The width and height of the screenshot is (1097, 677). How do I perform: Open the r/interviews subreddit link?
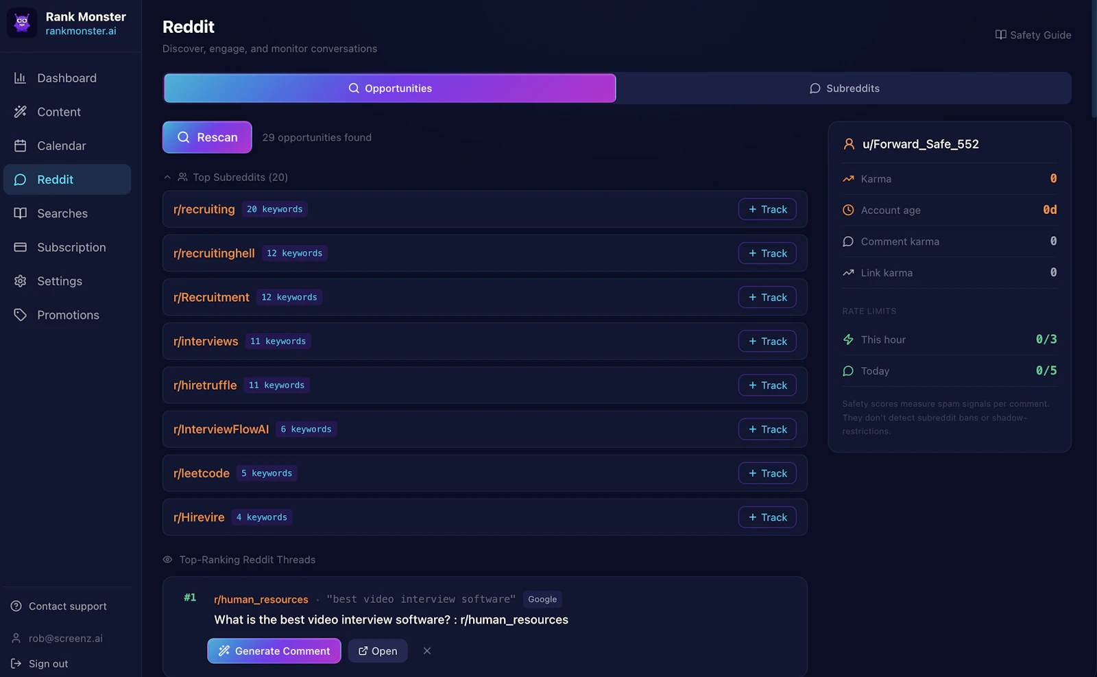point(206,341)
